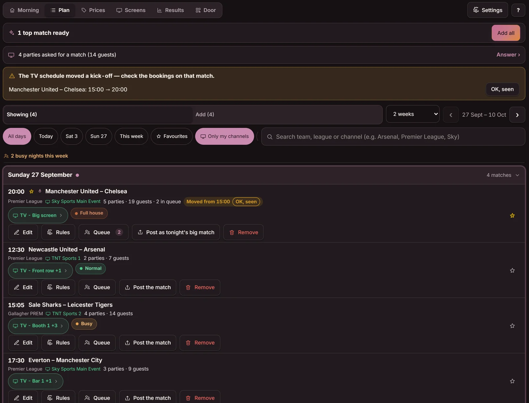
Task: Open the help question mark button
Action: pos(518,10)
